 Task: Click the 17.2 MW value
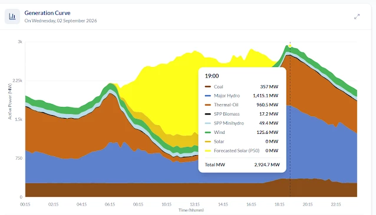pos(269,114)
